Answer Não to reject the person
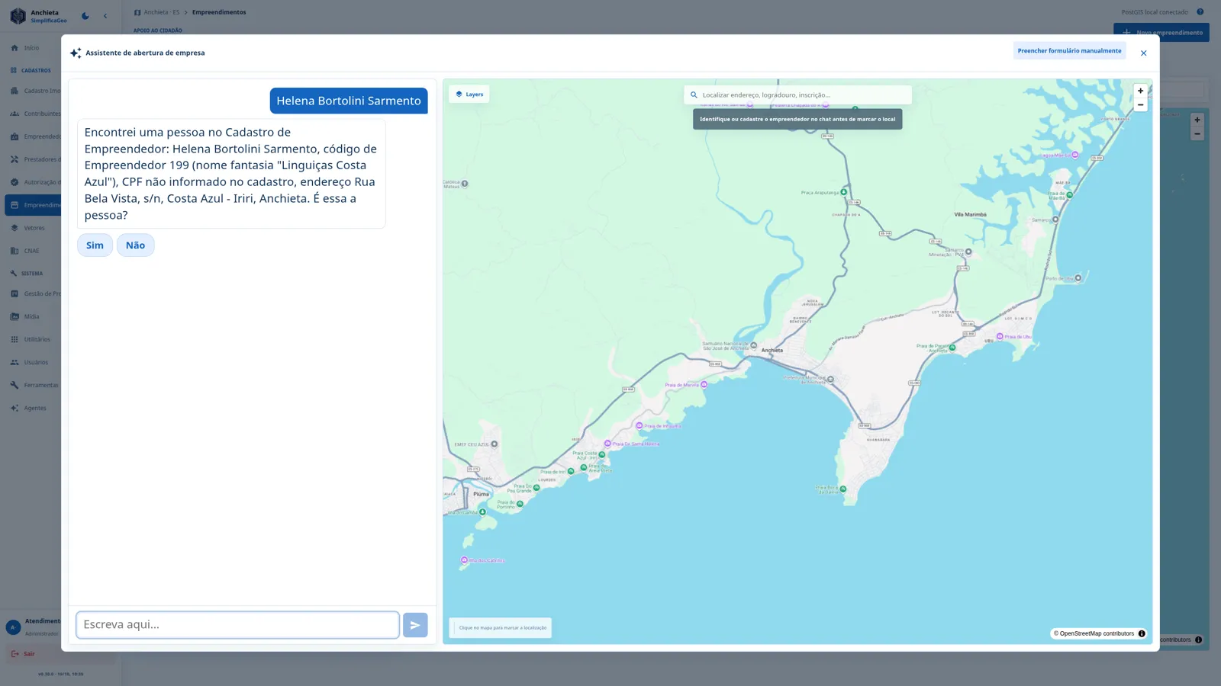1221x686 pixels. pos(135,245)
